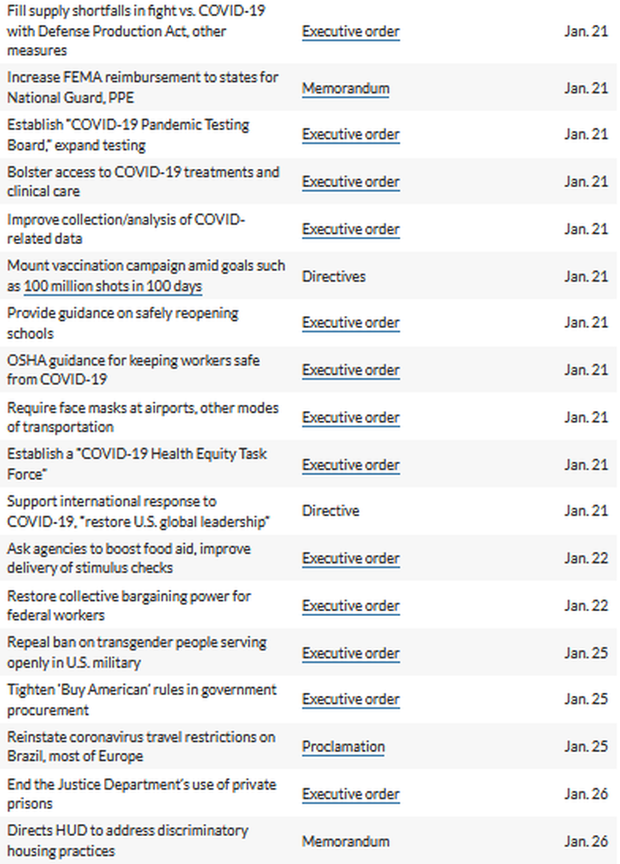Open Executive order restoring collective bargaining power

(350, 606)
